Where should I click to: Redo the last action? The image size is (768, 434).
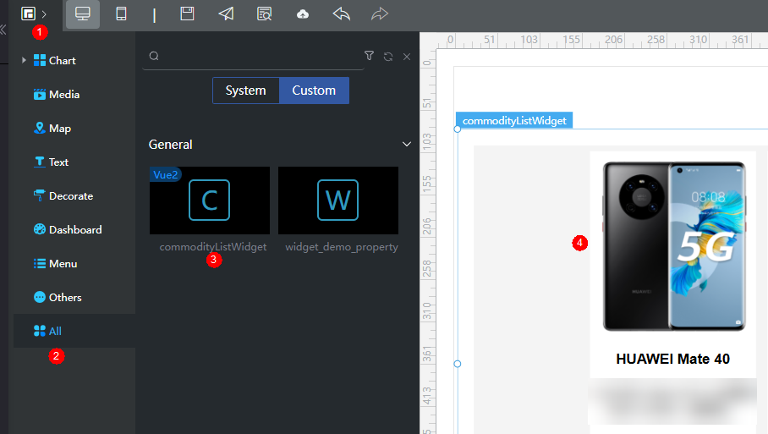tap(380, 14)
